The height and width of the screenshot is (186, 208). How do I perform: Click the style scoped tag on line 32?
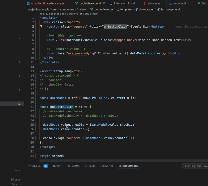52,156
